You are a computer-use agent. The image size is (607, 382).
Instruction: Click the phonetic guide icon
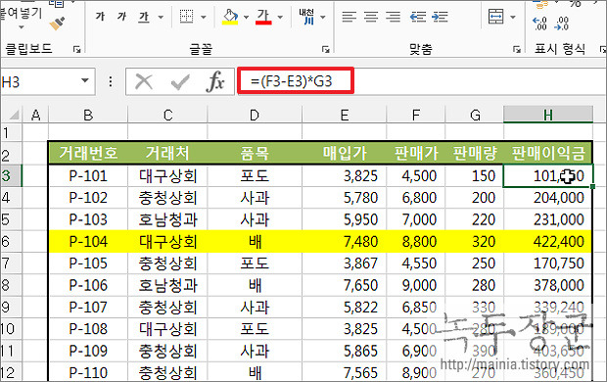[306, 17]
